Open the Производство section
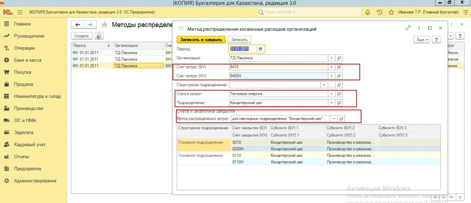 (x=29, y=109)
